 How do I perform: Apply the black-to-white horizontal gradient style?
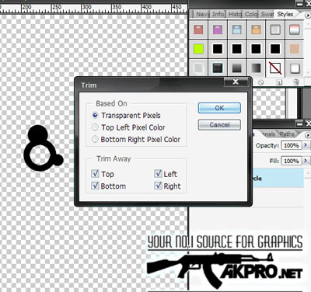256,68
